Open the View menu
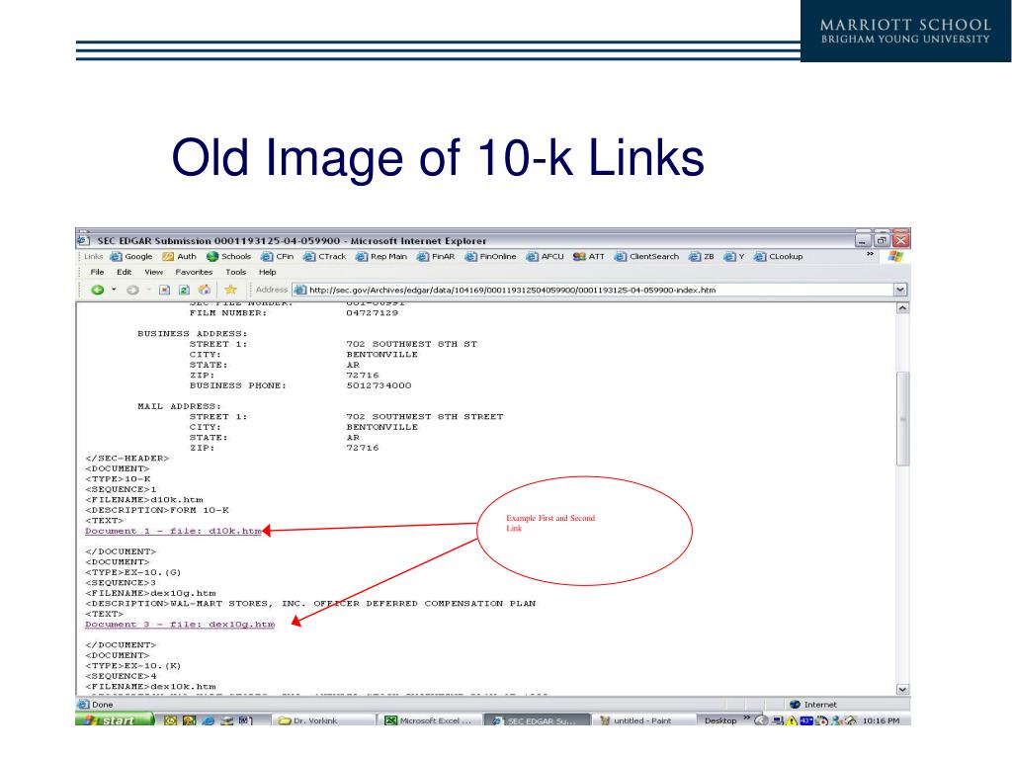The width and height of the screenshot is (1012, 759). 153,273
